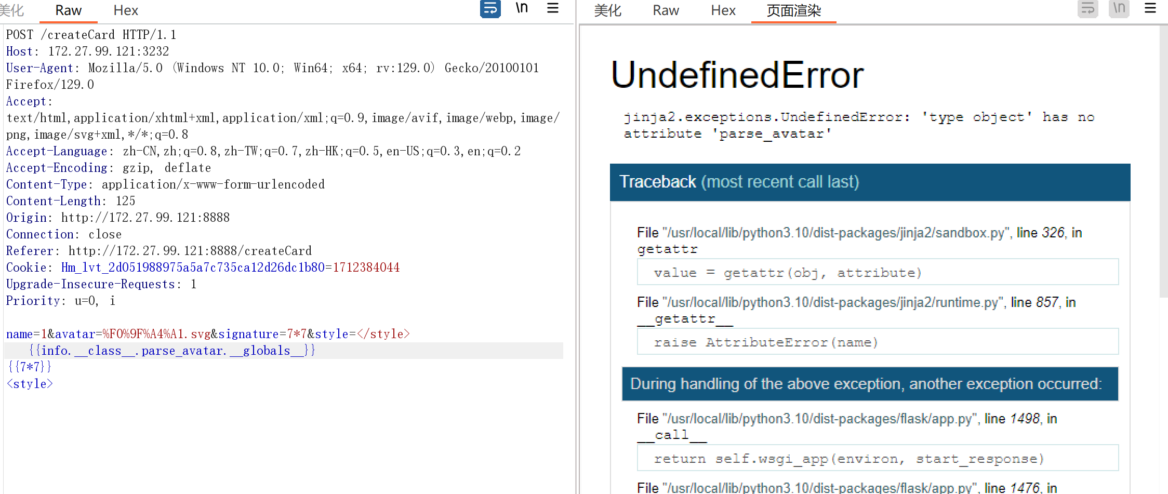Click the Host header line
This screenshot has width=1168, height=494.
pos(87,51)
